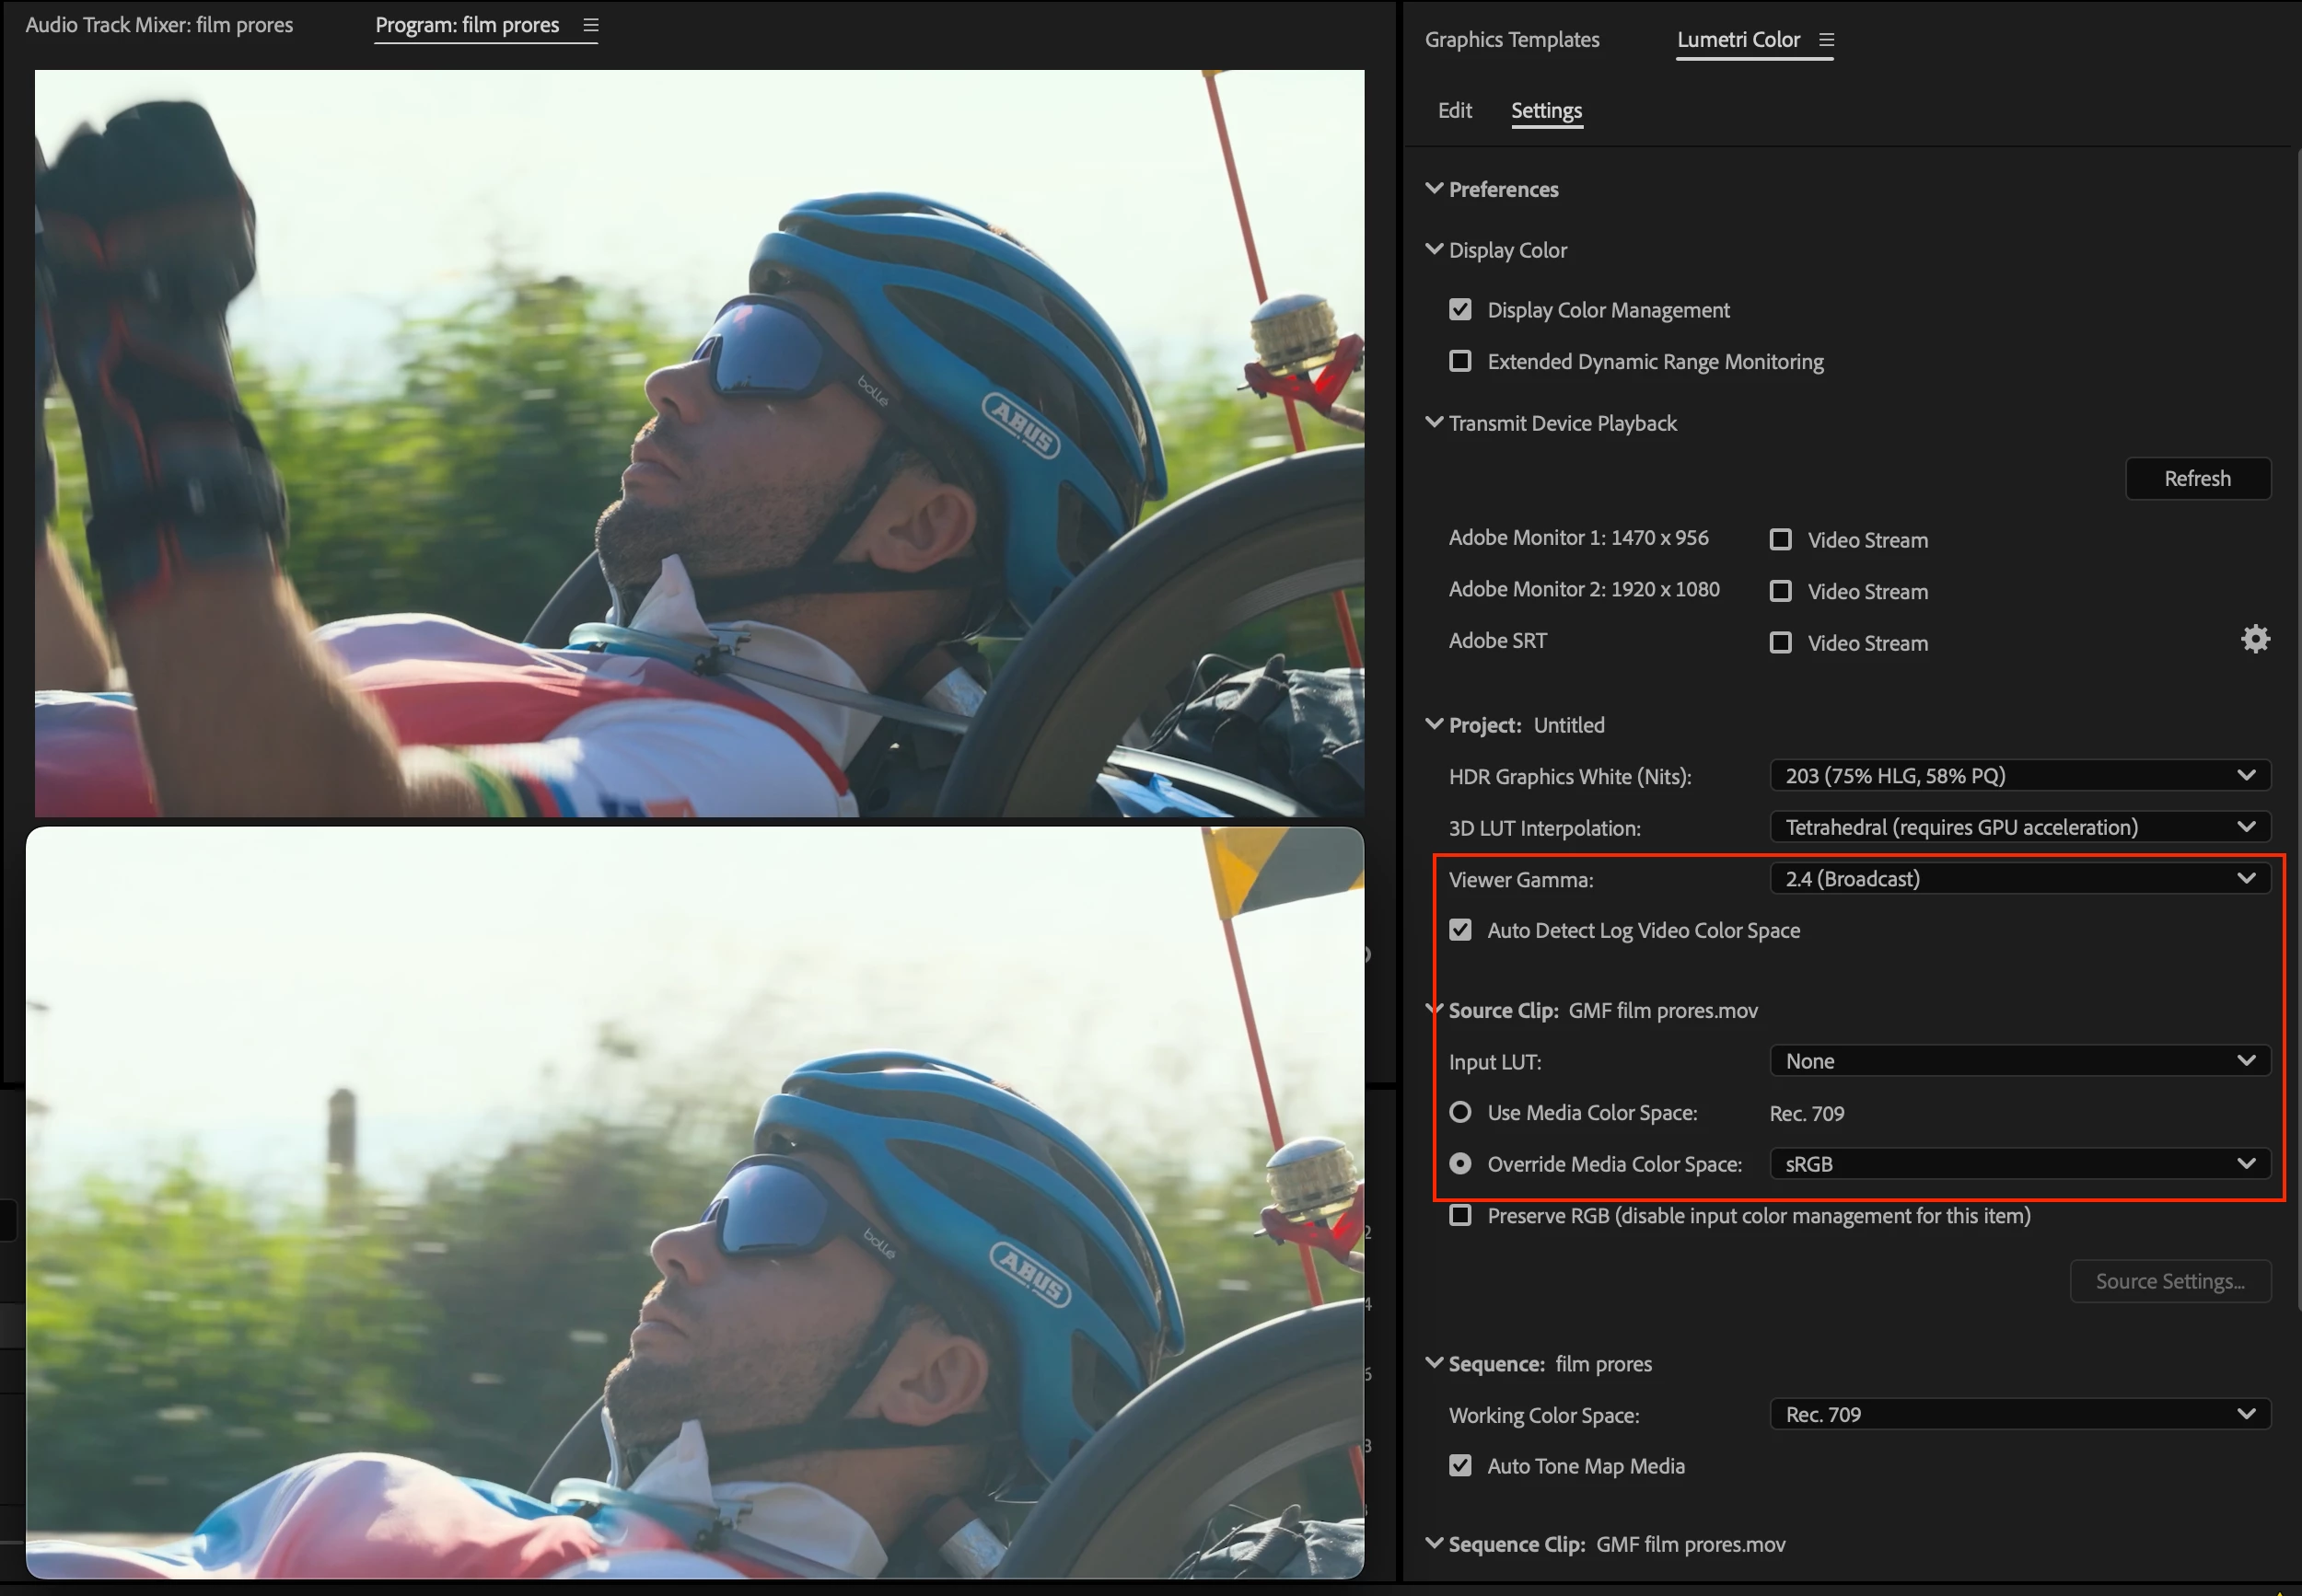The image size is (2302, 1596).
Task: Open the HDR Graphics White dropdown
Action: [2019, 775]
